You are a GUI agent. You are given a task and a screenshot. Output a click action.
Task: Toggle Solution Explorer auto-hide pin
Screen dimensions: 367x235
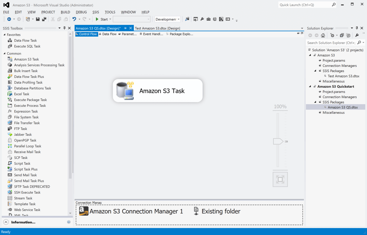tap(357, 28)
